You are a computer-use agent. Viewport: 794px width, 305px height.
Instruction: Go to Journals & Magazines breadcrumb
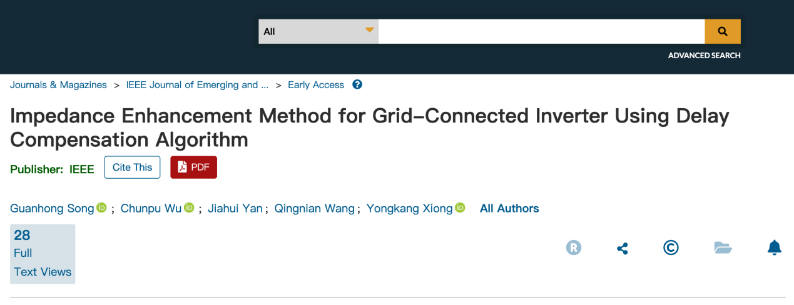(x=58, y=85)
